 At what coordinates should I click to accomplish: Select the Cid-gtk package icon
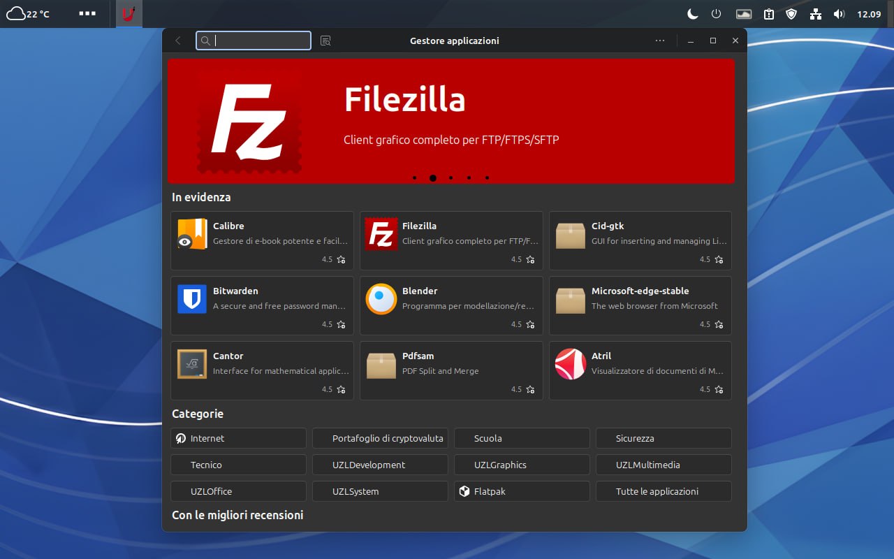pos(571,235)
